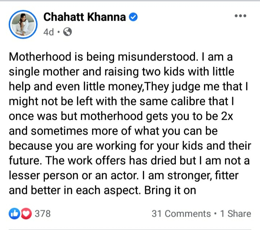Viewport: 260px width, 230px height.
Task: Open the 31 Comments link
Action: pos(181,214)
